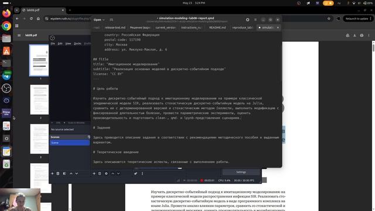Open OBS Settings button

[x=241, y=172]
